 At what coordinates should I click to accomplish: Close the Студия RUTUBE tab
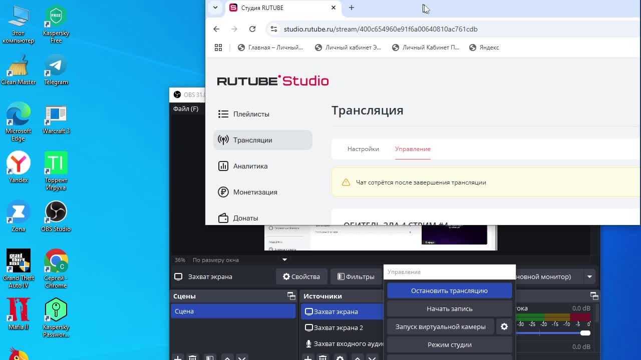pyautogui.click(x=334, y=7)
